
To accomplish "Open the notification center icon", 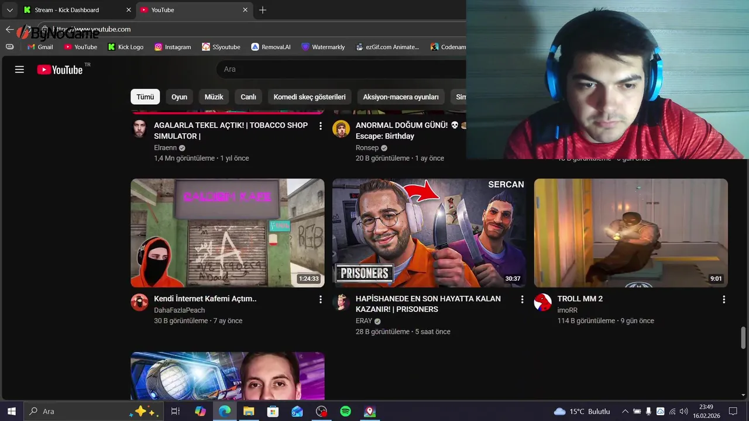I will (733, 412).
